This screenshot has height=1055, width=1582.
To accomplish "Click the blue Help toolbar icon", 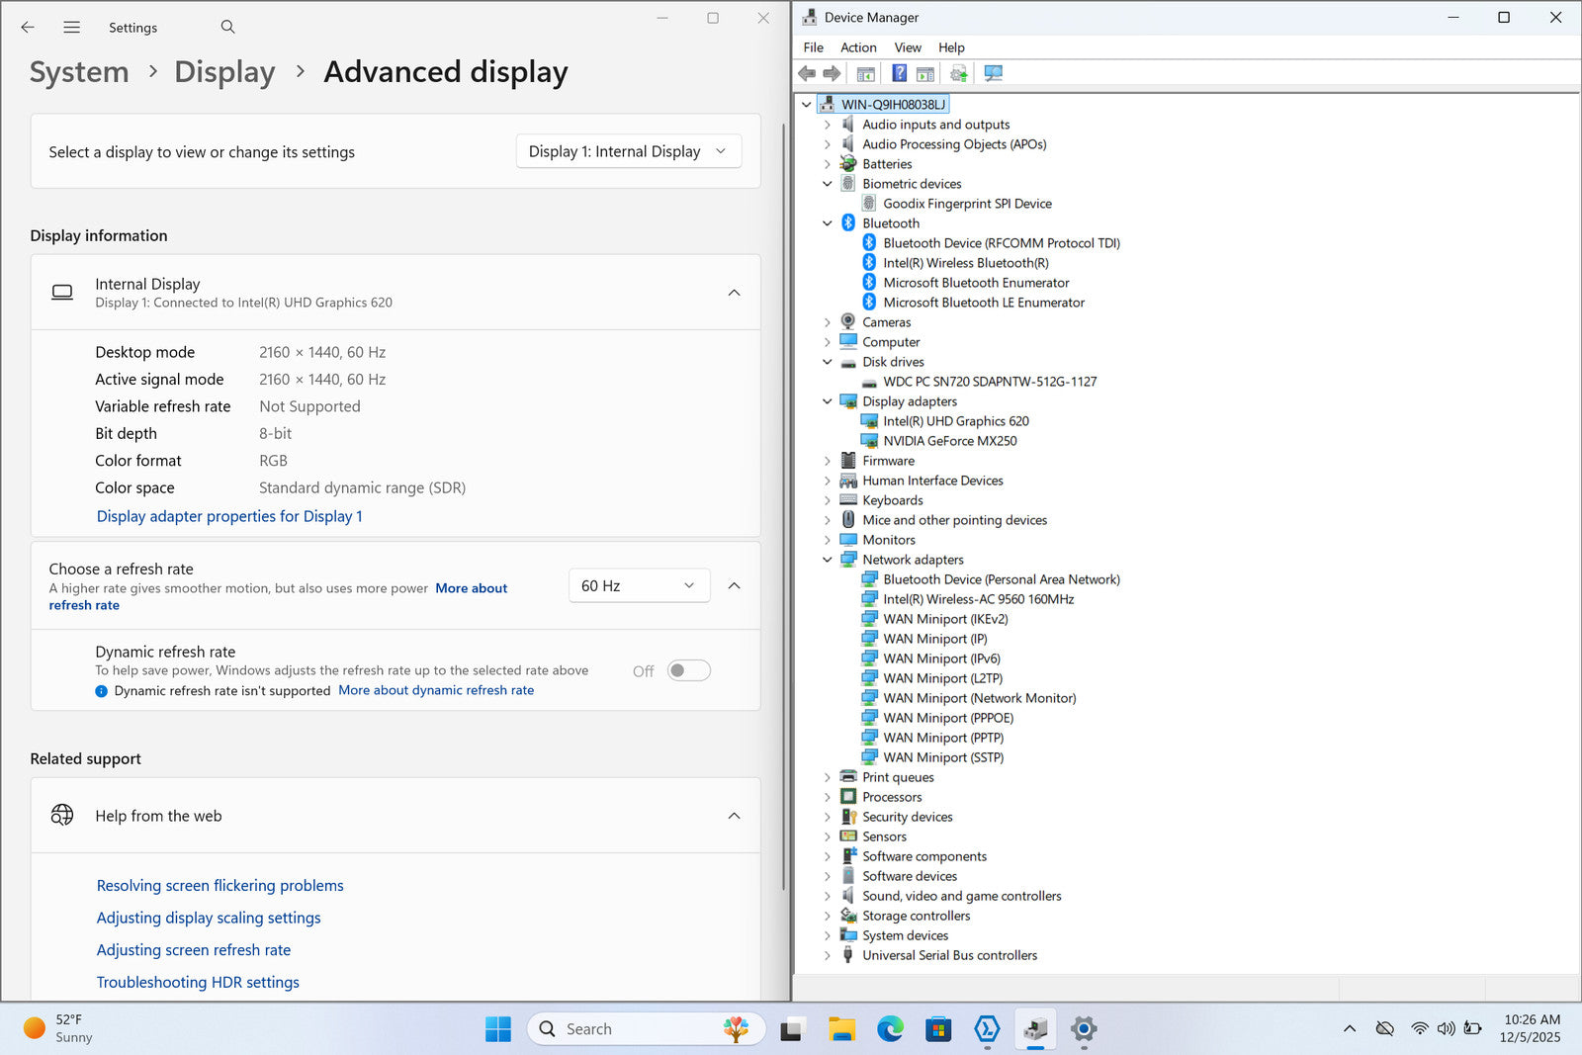I will (x=899, y=73).
